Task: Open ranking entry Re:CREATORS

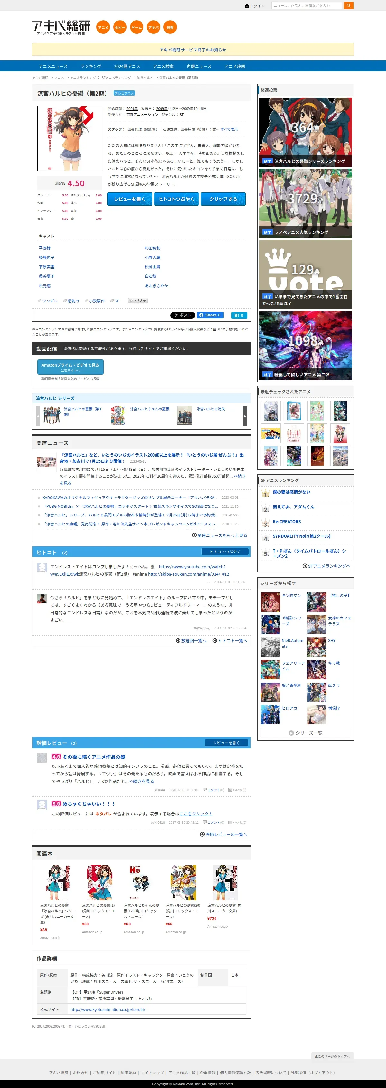Action: click(x=287, y=522)
